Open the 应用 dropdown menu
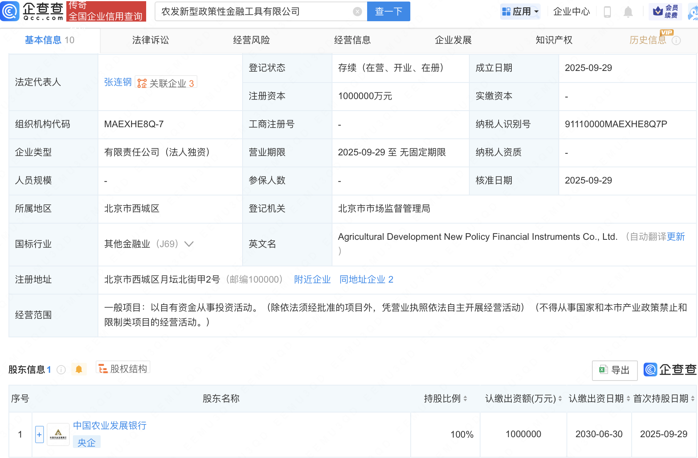 coord(520,12)
